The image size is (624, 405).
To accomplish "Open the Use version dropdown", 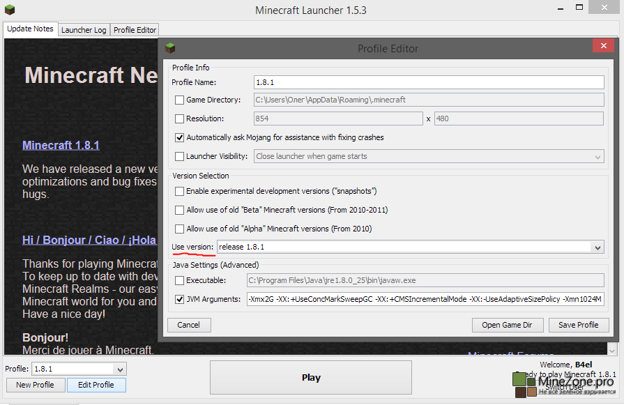I will (597, 247).
